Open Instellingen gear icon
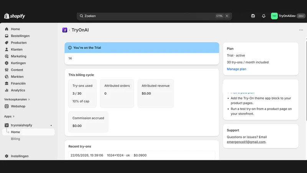The width and height of the screenshot is (307, 173). pos(7,156)
